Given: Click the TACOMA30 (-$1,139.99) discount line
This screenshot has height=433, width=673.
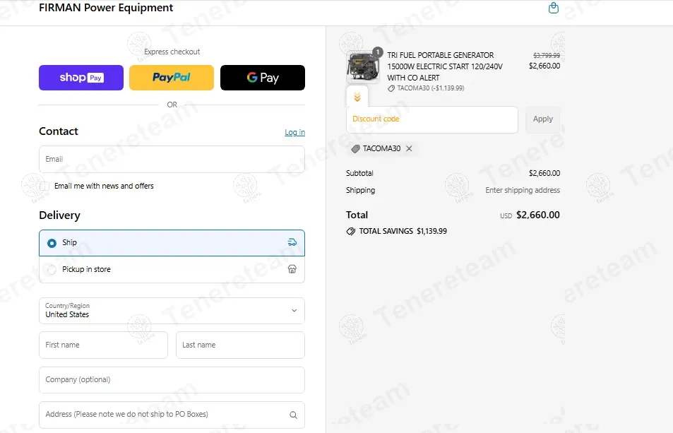Looking at the screenshot, I should click(x=431, y=88).
